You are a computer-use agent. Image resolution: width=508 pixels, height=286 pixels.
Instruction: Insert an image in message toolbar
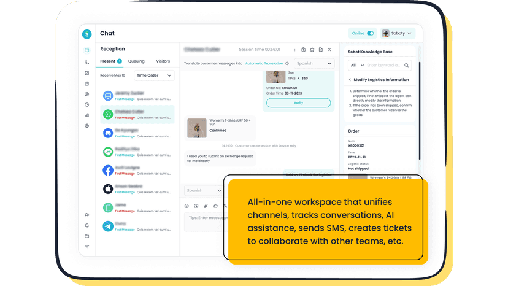196,206
